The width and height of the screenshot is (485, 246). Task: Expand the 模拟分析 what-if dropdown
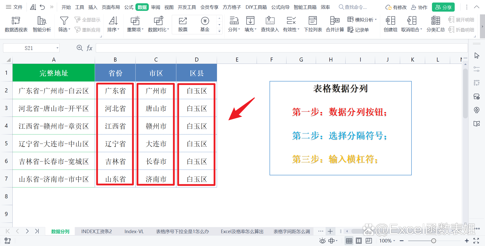pos(376,19)
